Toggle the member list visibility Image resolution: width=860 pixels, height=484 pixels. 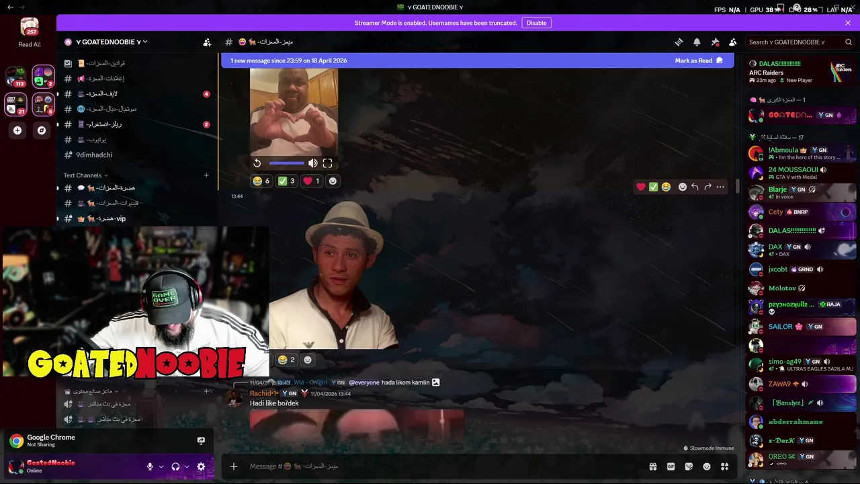click(x=732, y=42)
